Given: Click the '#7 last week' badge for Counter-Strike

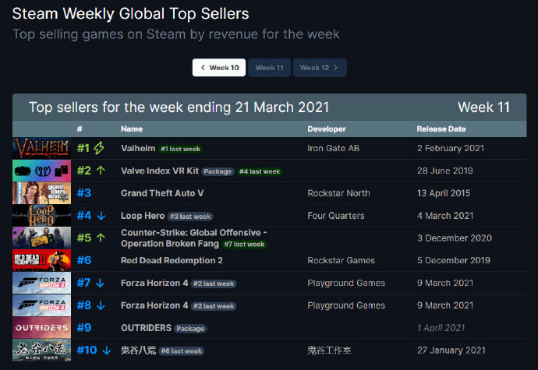Looking at the screenshot, I should (244, 244).
